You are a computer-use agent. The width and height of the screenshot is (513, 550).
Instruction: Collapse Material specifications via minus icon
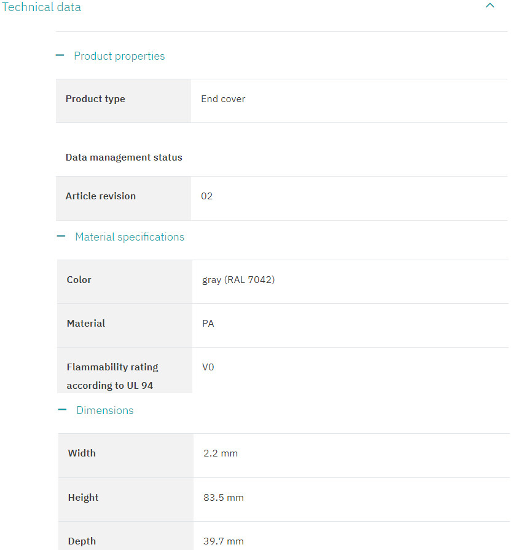[x=61, y=236]
